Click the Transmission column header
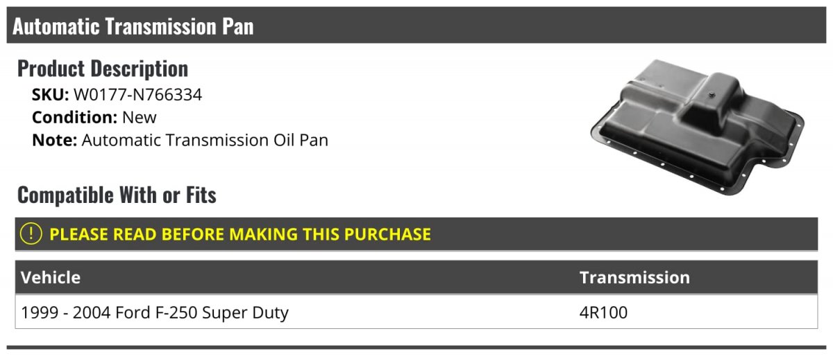This screenshot has height=356, width=833. click(634, 278)
